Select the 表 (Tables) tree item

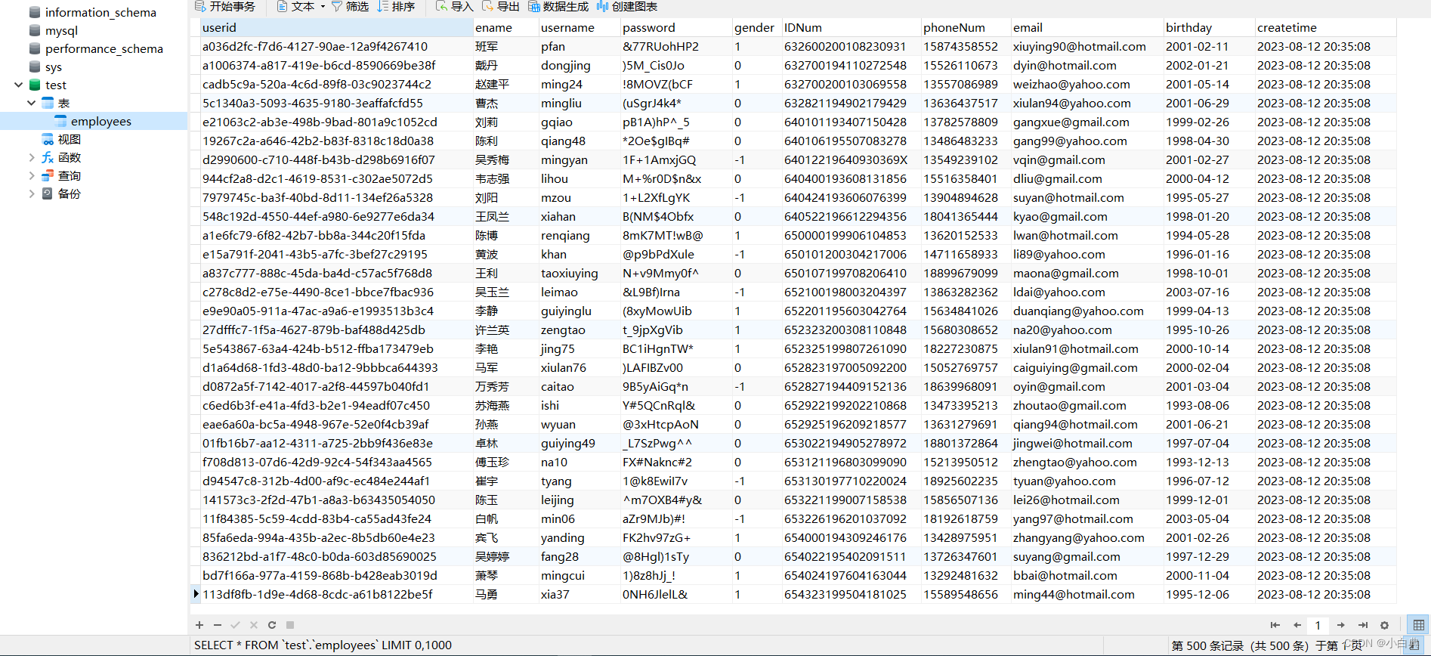click(x=63, y=104)
